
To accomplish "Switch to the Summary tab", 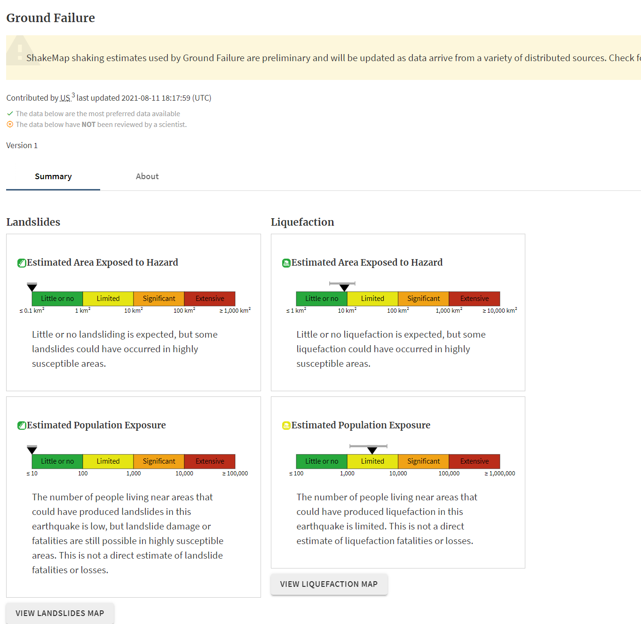I will (53, 177).
